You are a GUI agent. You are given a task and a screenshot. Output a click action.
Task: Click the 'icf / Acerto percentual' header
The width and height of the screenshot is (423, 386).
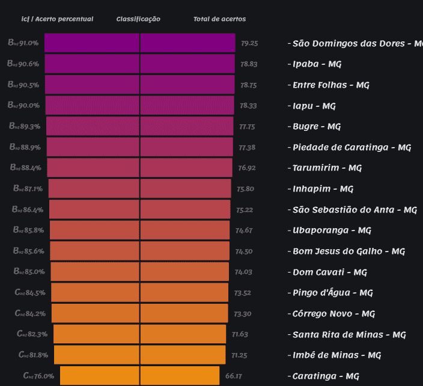click(x=58, y=19)
